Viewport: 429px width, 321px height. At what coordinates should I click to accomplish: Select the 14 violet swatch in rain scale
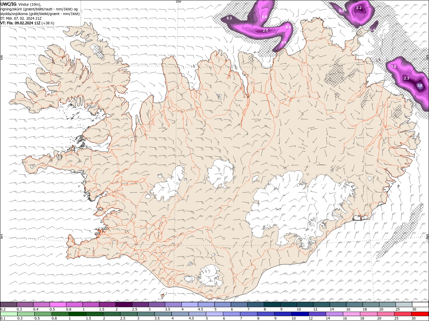tap(334, 314)
